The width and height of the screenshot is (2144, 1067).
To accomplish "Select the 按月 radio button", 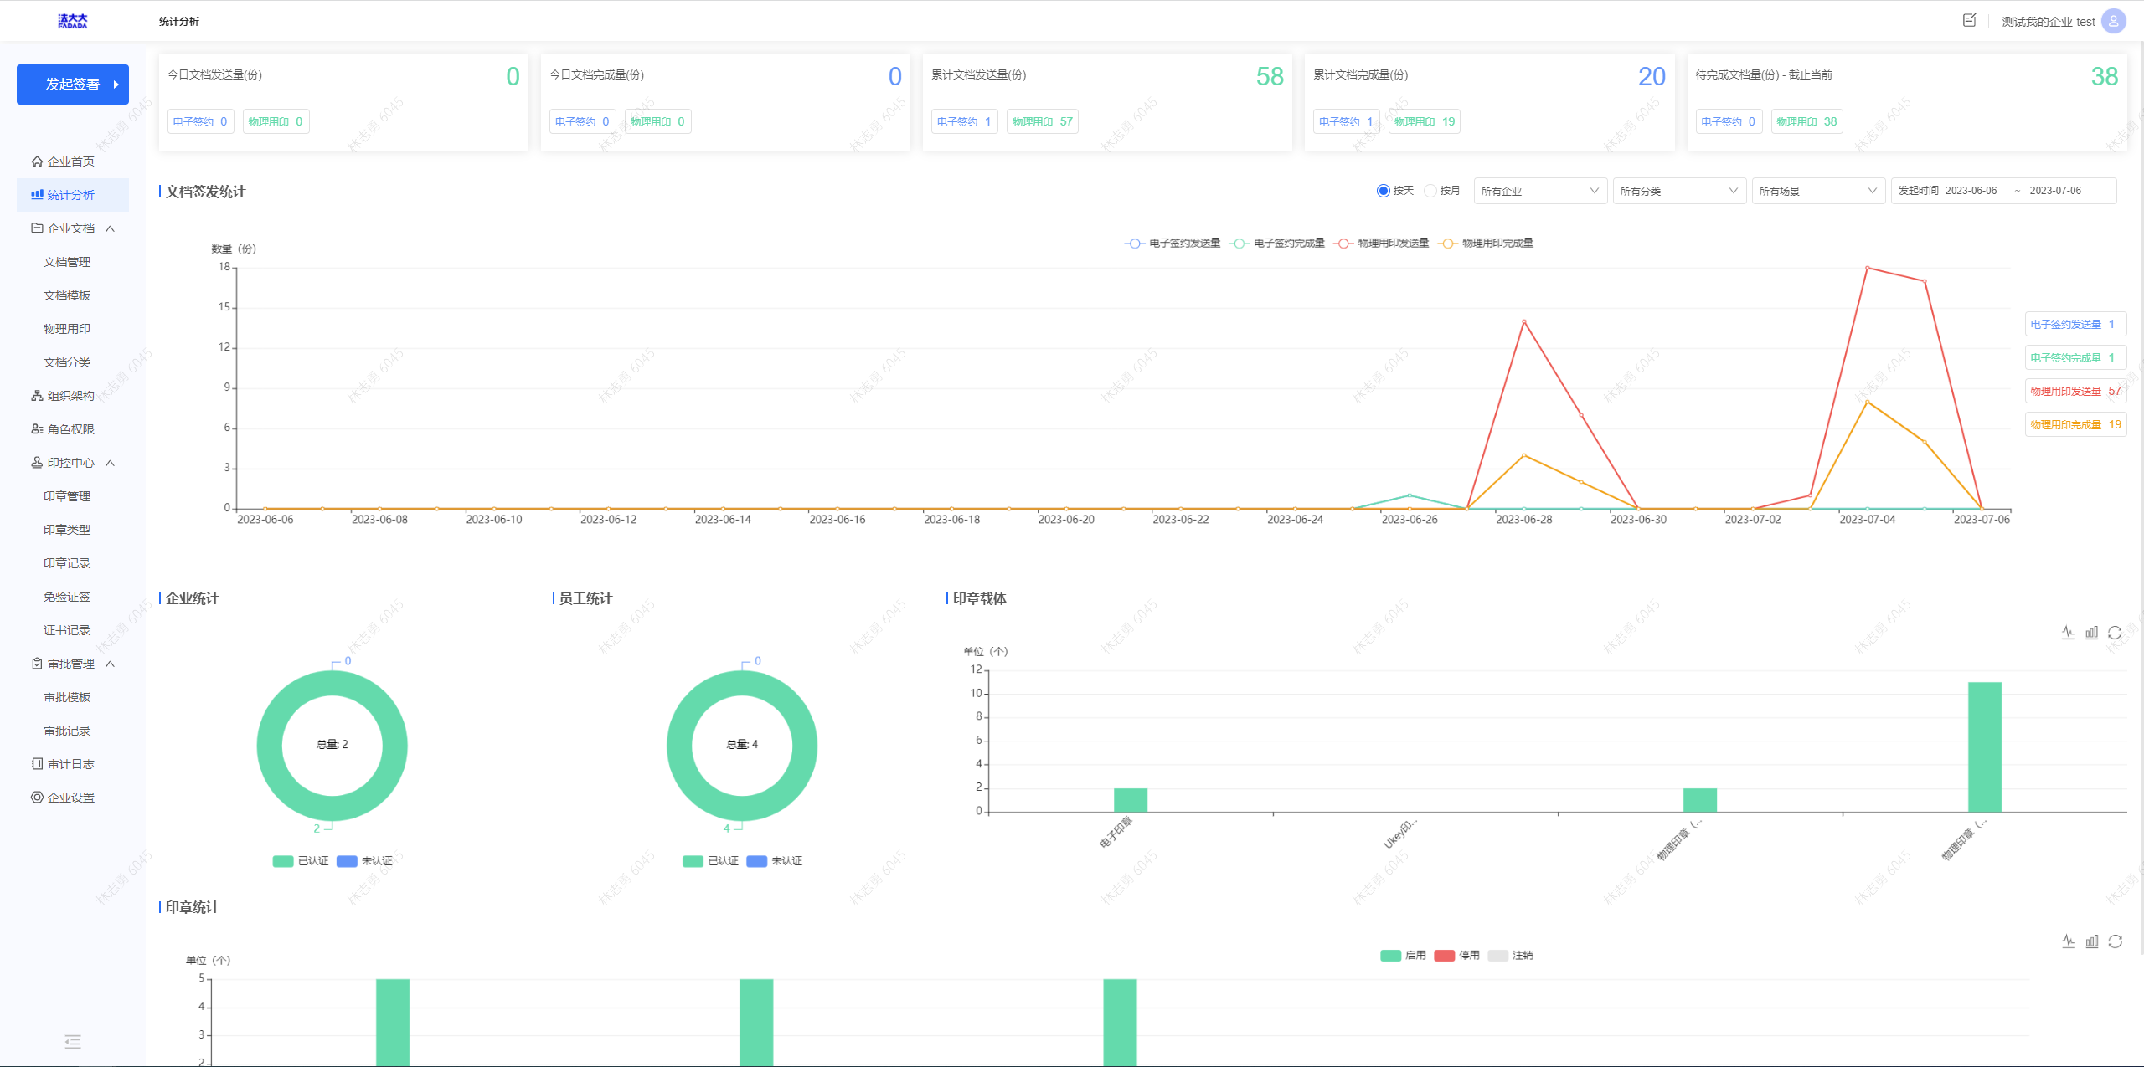I will pos(1430,191).
